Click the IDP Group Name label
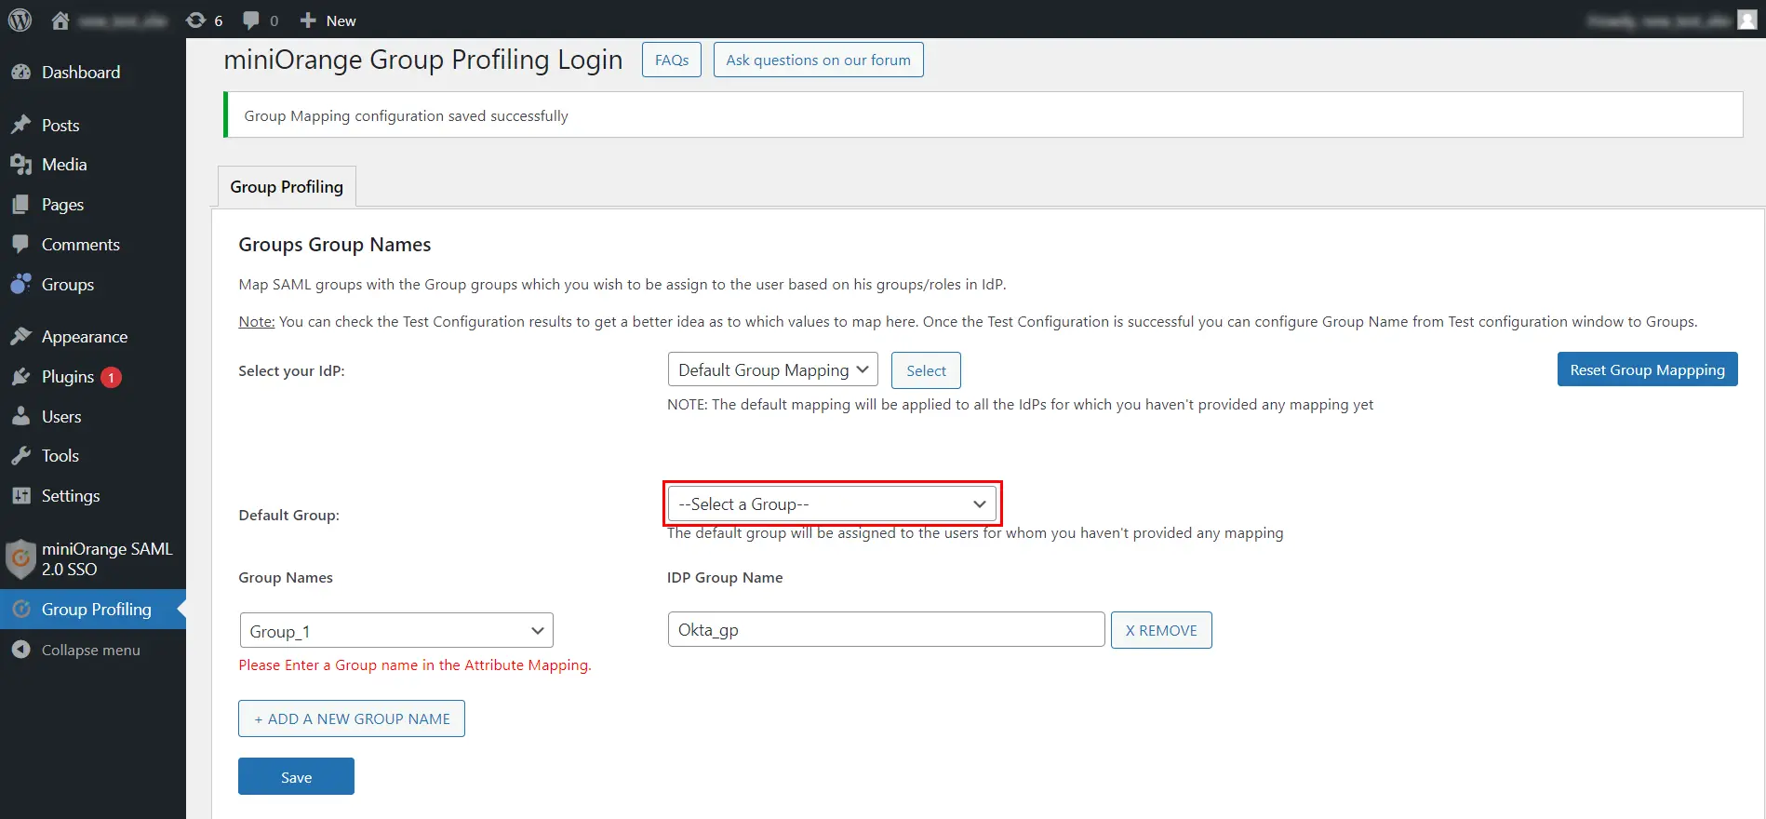The width and height of the screenshot is (1766, 819). click(725, 577)
